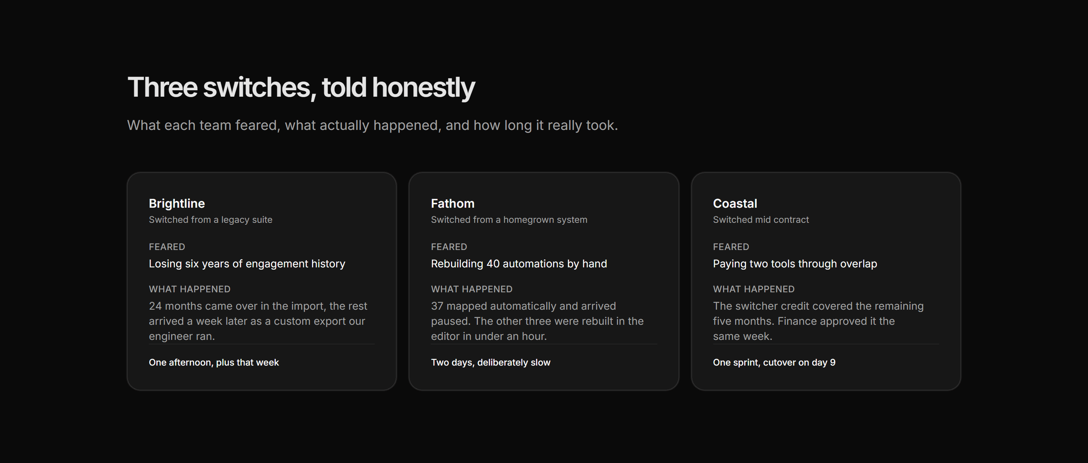Screen dimensions: 1088x463
Task: Click 'Switched from a homegrown system' text
Action: (509, 219)
